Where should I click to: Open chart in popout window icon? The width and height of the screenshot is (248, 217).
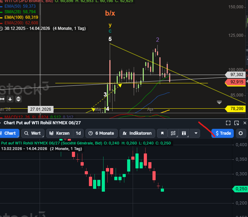tap(237, 123)
